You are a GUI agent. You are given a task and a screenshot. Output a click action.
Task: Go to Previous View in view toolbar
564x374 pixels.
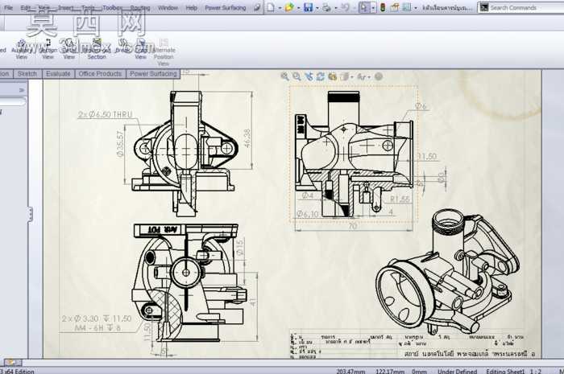click(x=309, y=76)
